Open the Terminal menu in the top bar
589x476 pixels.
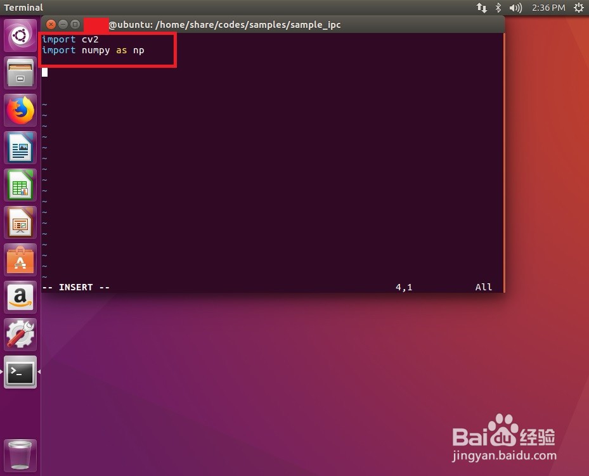click(23, 8)
